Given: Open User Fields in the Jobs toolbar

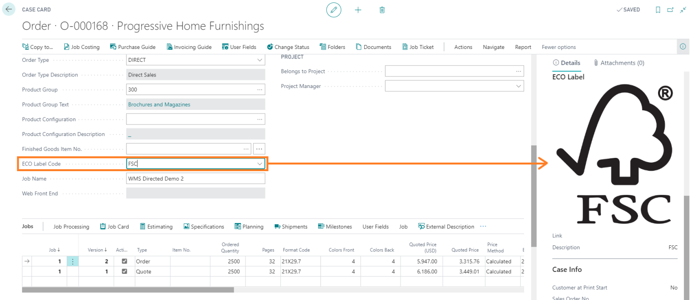Looking at the screenshot, I should click(x=376, y=226).
